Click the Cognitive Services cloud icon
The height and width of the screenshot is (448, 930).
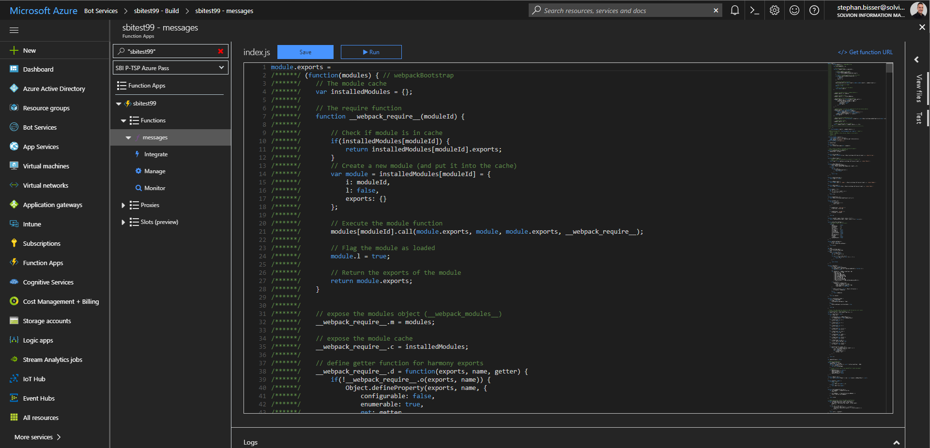click(x=14, y=282)
